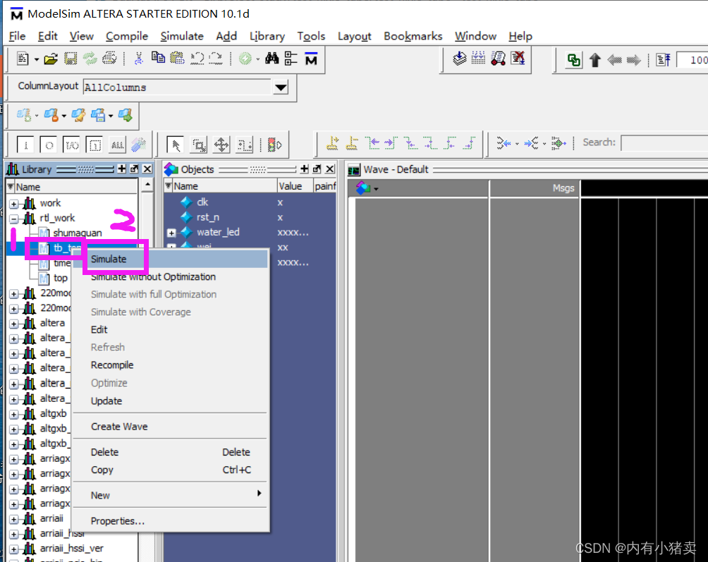Viewport: 708px width, 562px height.
Task: Select the rst_n signal in Objects
Action: click(x=208, y=217)
